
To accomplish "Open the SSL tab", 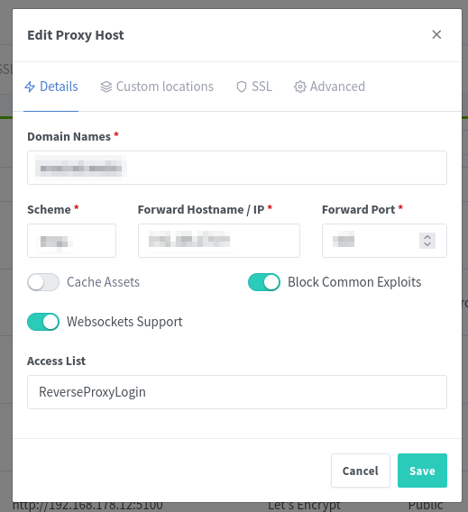I will click(254, 87).
